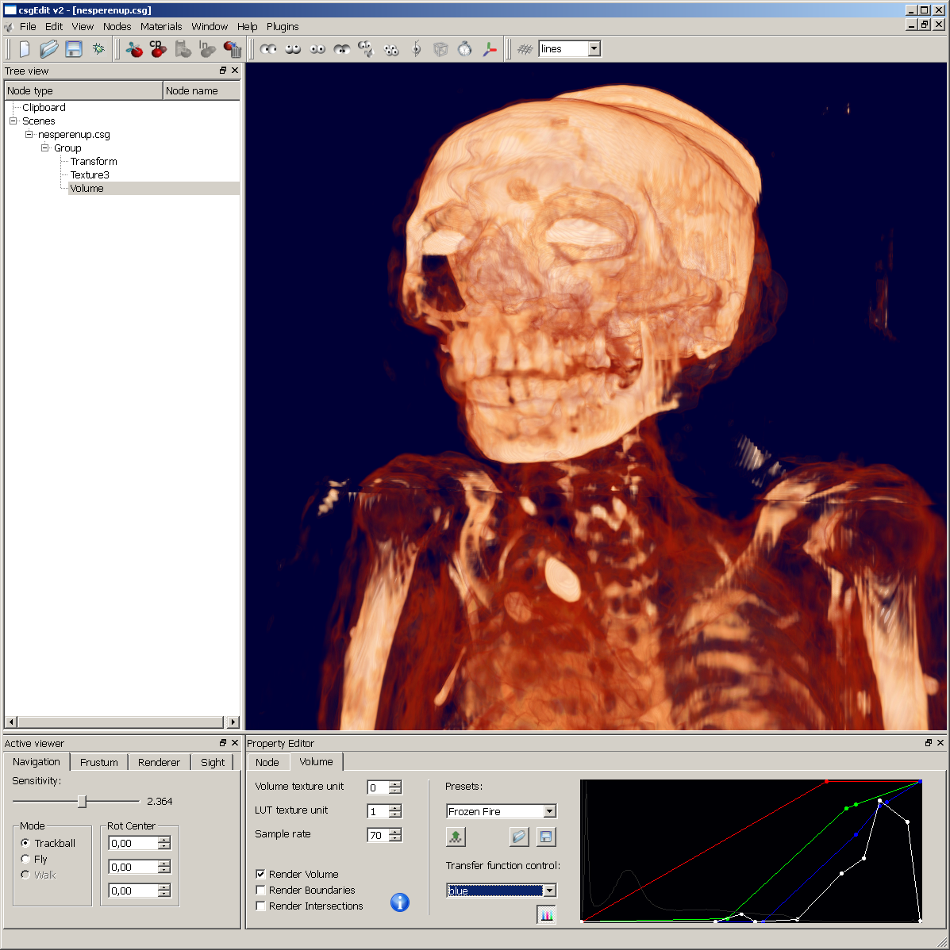Open the Frozen Fire presets dropdown
The height and width of the screenshot is (950, 950).
pos(549,811)
